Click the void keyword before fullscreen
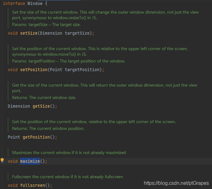The height and width of the screenshot is (189, 212). point(13,185)
